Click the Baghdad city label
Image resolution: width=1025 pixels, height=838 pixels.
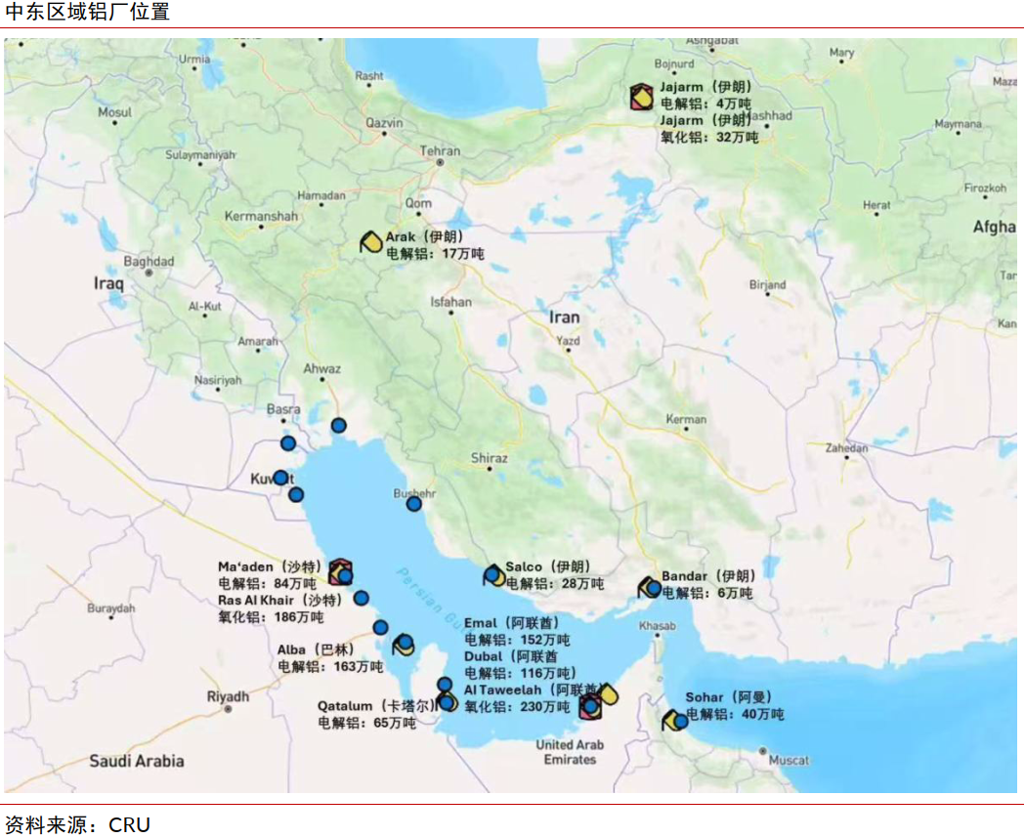[x=149, y=262]
